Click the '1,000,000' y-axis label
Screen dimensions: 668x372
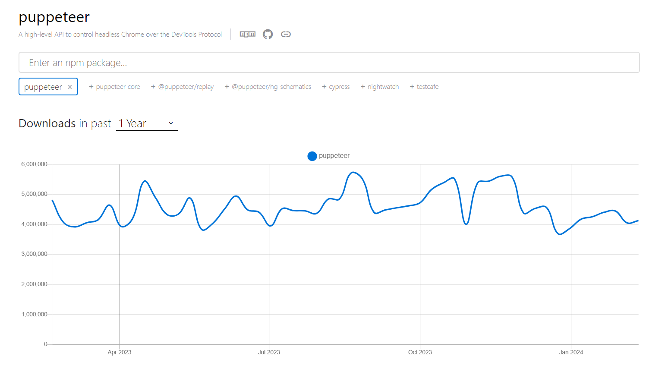(34, 315)
